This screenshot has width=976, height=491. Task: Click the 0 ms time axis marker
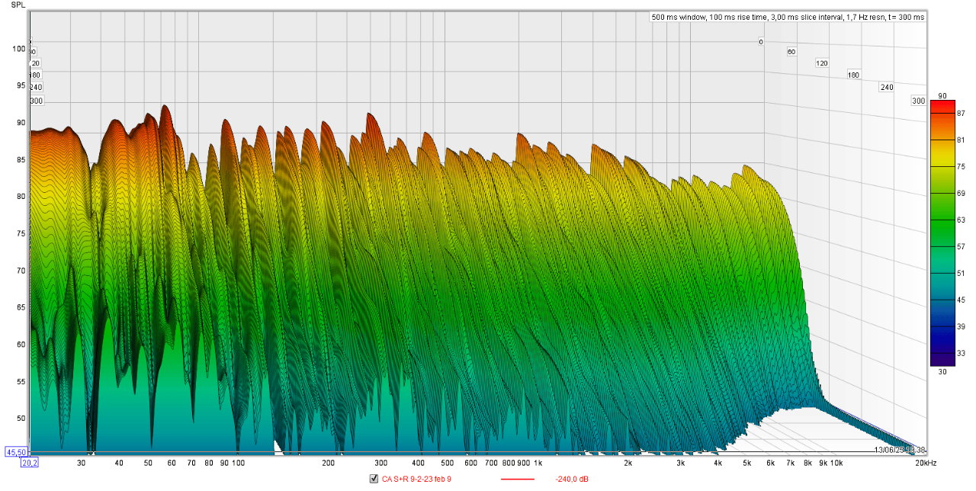pyautogui.click(x=760, y=42)
